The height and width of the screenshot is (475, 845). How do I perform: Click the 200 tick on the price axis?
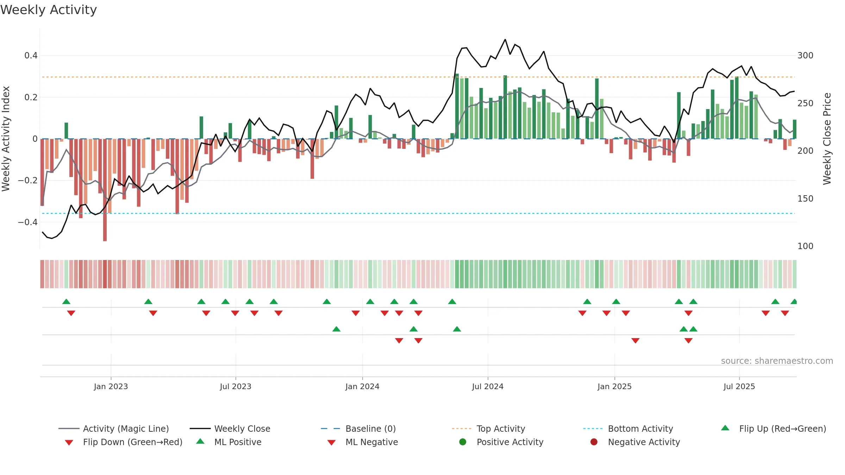[x=806, y=151]
